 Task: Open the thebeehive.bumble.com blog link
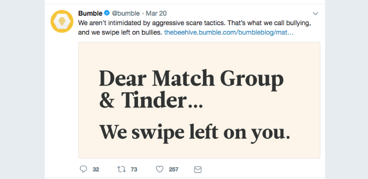pyautogui.click(x=229, y=33)
